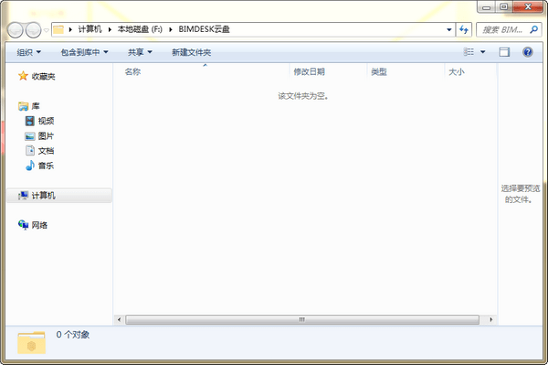Click the 网络 network icon

click(x=23, y=225)
